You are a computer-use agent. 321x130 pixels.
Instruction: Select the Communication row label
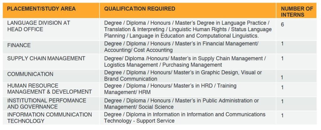tap(30, 74)
